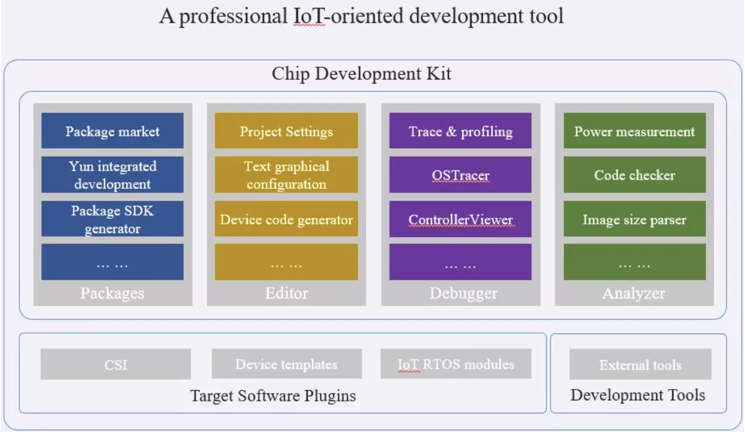Select the Device code generator block
The width and height of the screenshot is (745, 432).
tap(286, 219)
